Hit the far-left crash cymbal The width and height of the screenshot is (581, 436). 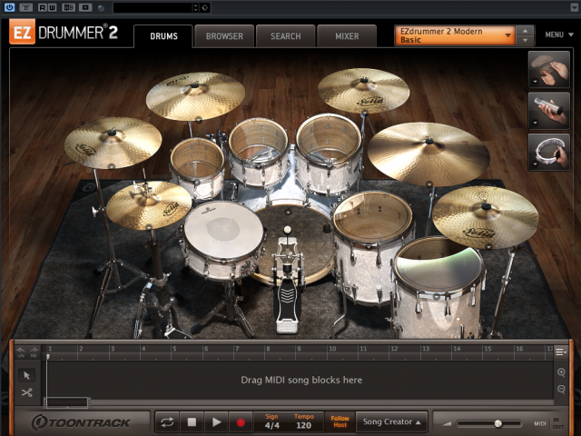coord(113,143)
